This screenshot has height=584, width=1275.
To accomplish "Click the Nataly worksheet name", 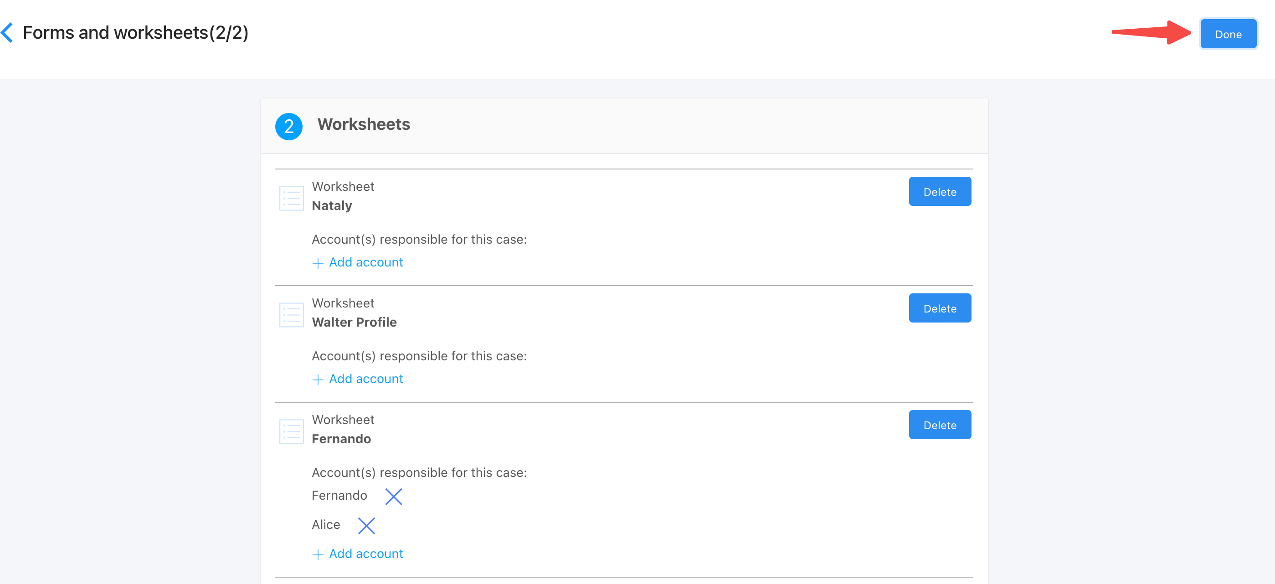I will (x=332, y=205).
